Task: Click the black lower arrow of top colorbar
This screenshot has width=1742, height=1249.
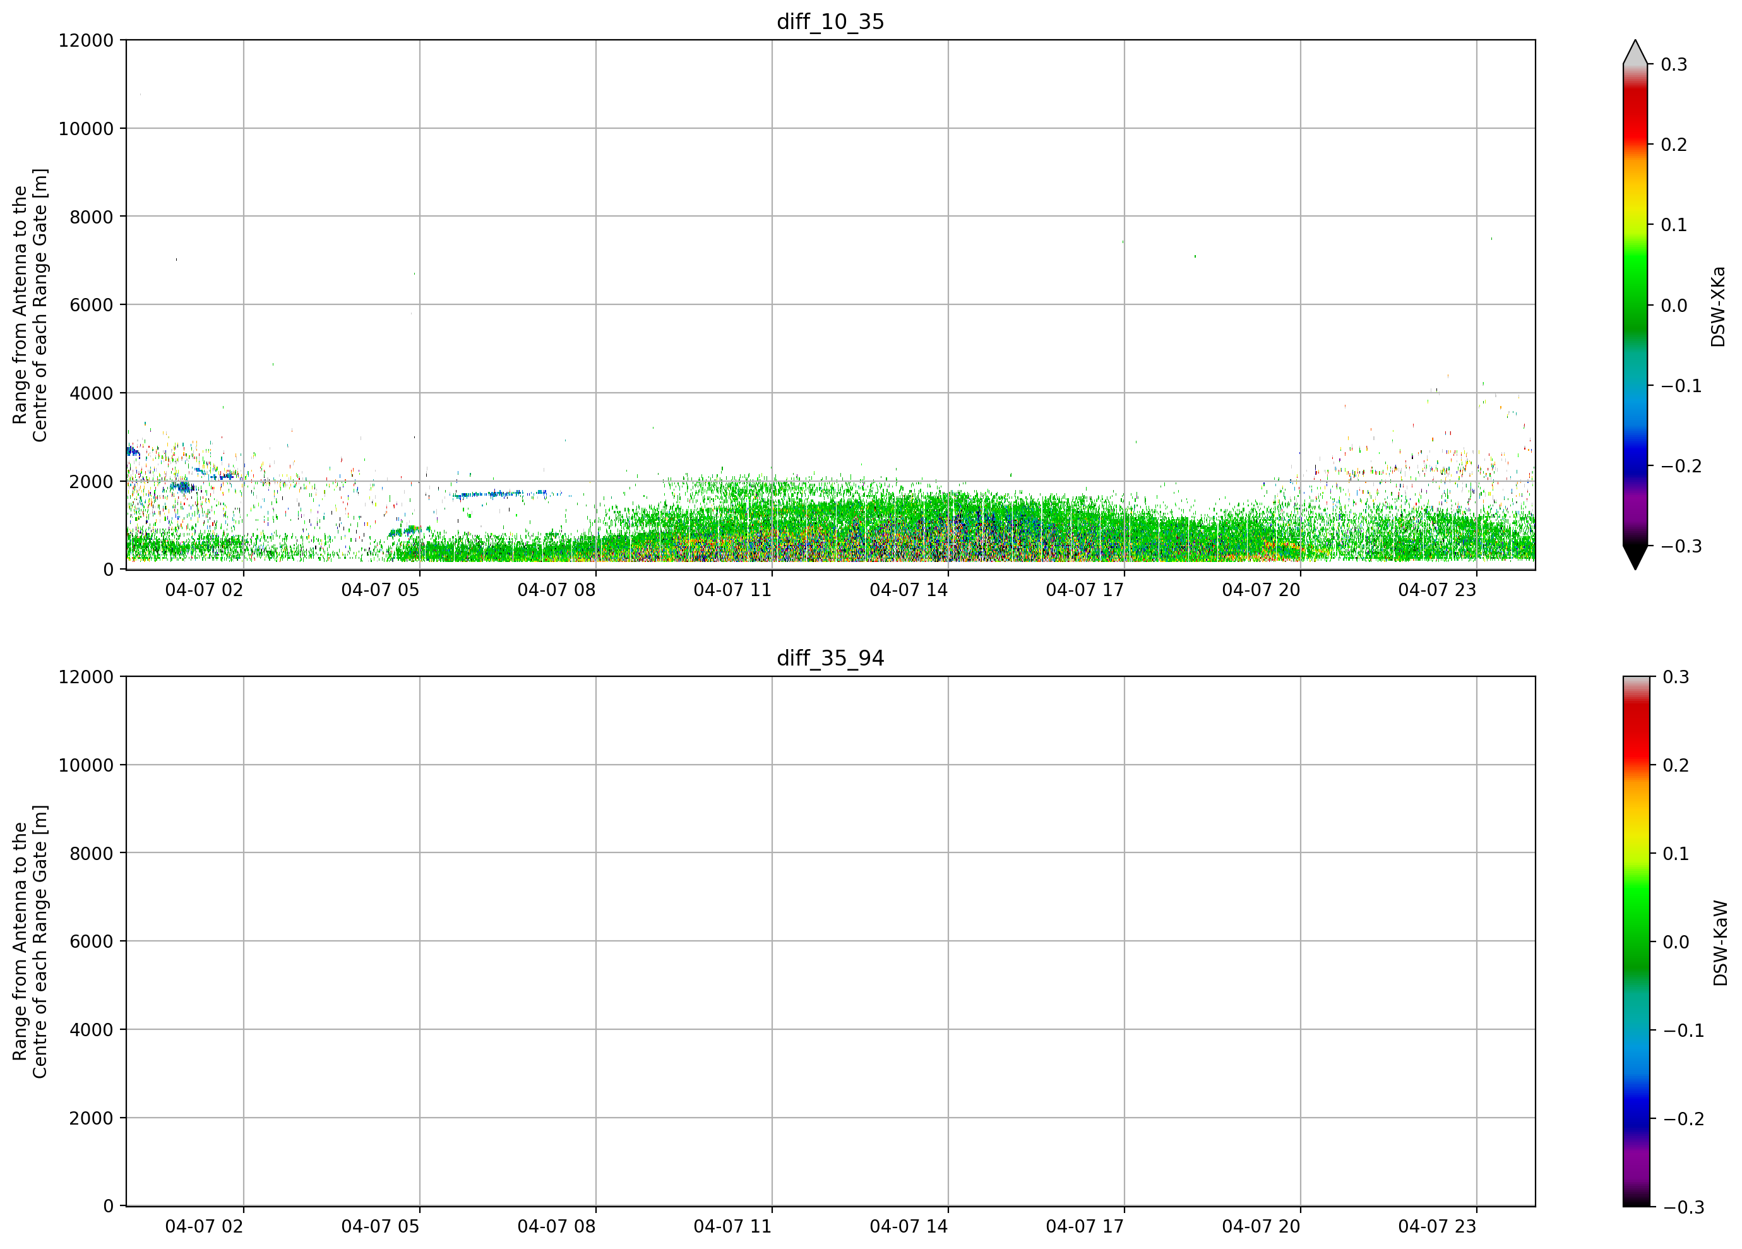Action: pyautogui.click(x=1635, y=558)
